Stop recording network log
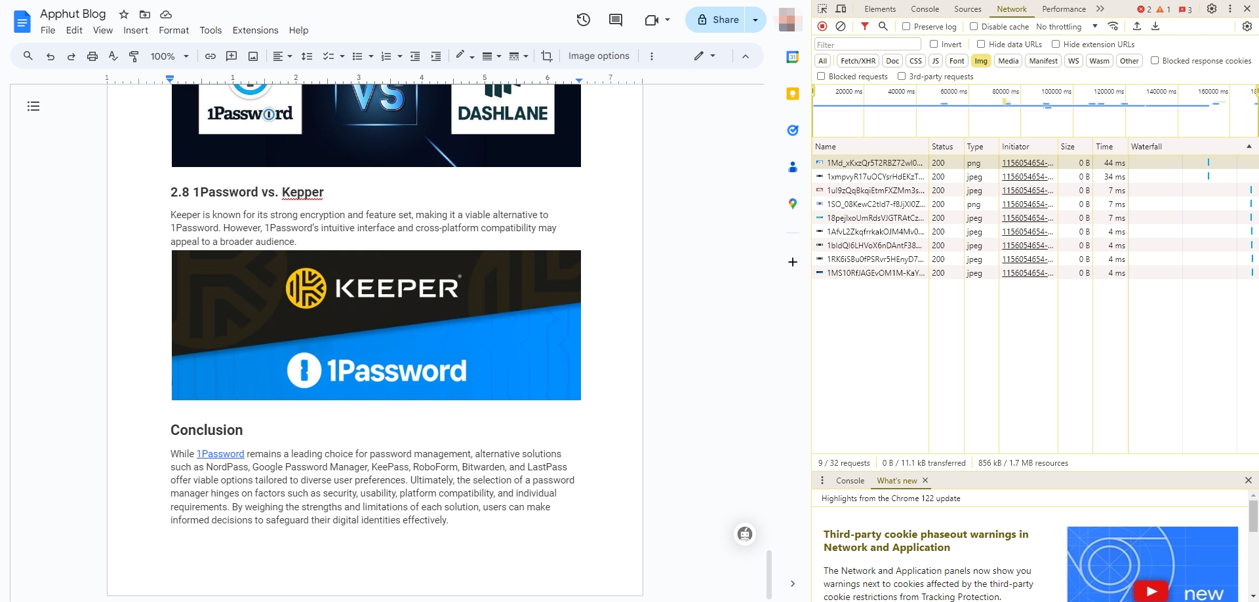 click(822, 26)
